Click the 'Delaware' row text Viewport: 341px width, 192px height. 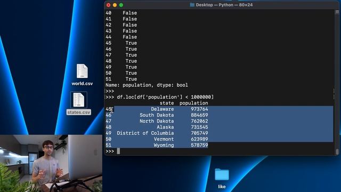point(163,109)
